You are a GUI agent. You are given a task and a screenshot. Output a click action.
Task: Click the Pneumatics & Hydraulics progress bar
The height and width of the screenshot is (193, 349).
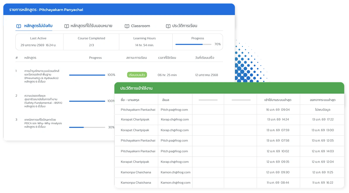point(87,75)
